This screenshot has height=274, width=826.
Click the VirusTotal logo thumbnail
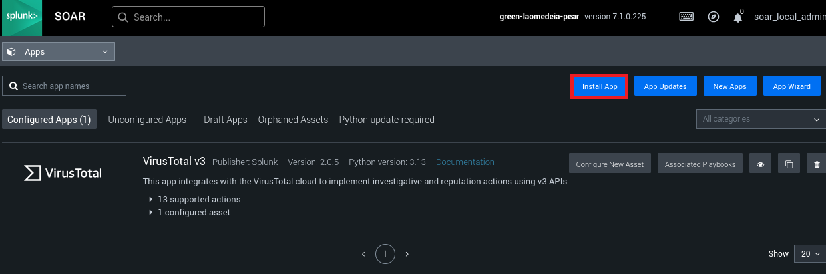(x=63, y=173)
